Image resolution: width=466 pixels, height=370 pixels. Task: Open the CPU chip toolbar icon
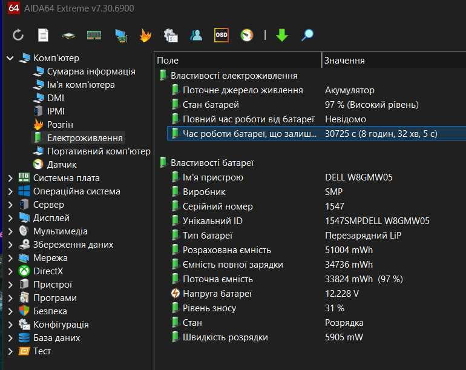click(68, 36)
